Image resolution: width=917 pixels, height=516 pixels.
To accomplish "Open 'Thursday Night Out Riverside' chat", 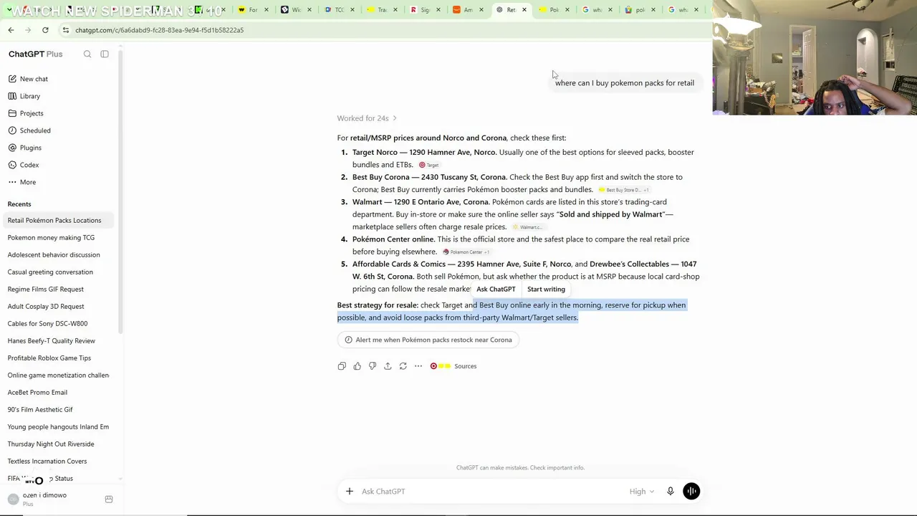I will 57,444.
